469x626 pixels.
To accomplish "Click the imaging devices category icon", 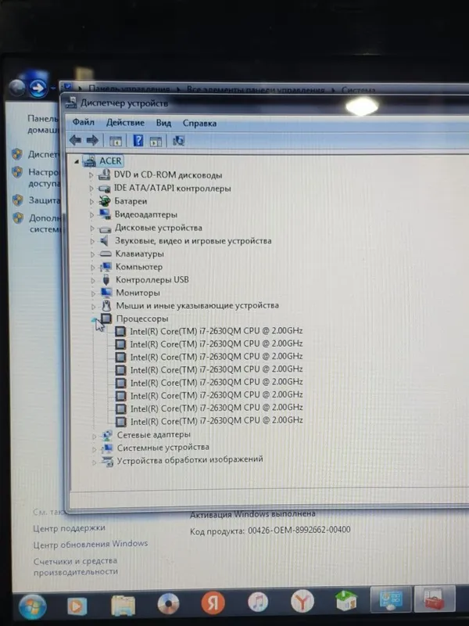I will point(107,461).
